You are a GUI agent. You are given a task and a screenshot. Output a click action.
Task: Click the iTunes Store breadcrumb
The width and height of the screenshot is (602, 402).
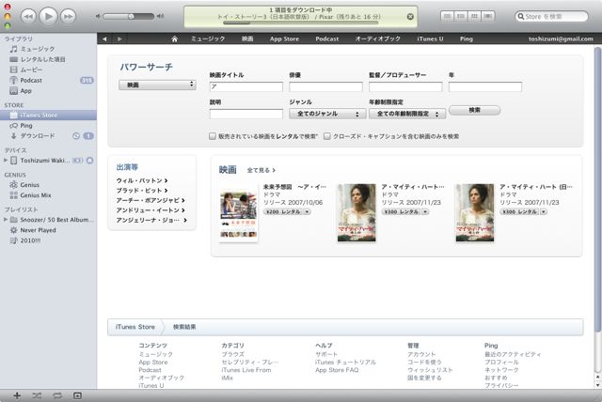point(135,327)
